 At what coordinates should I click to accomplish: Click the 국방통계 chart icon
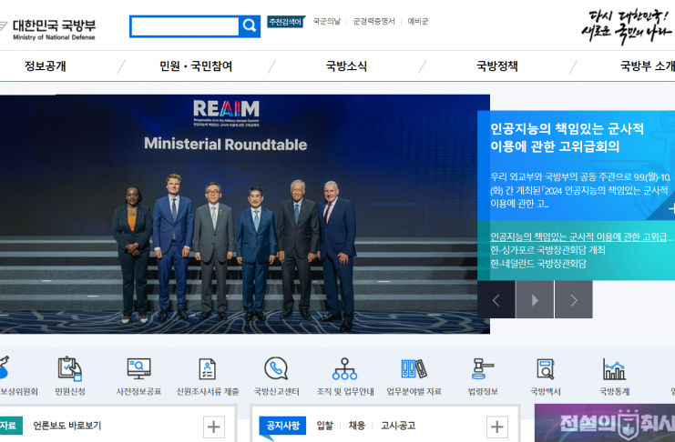coord(614,369)
